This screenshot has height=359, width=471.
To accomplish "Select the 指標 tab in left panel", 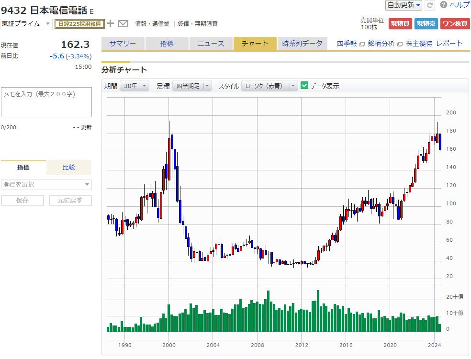I will [x=23, y=167].
